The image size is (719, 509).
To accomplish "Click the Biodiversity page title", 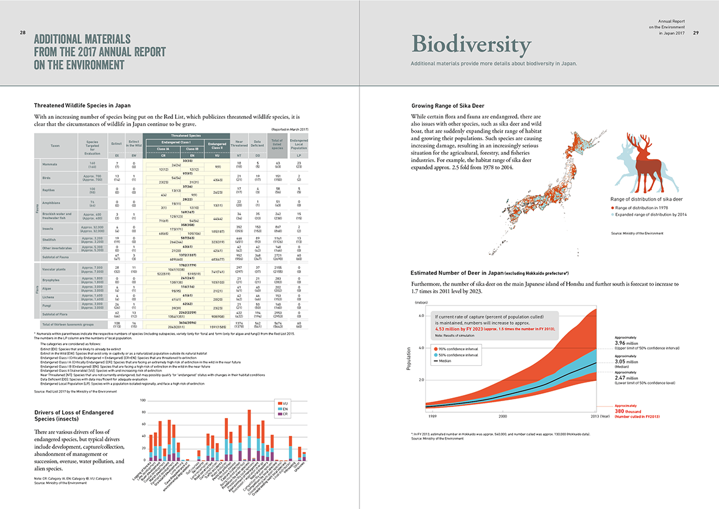I will (471, 44).
